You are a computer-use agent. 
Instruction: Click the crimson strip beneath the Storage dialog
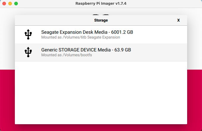coord(101,127)
